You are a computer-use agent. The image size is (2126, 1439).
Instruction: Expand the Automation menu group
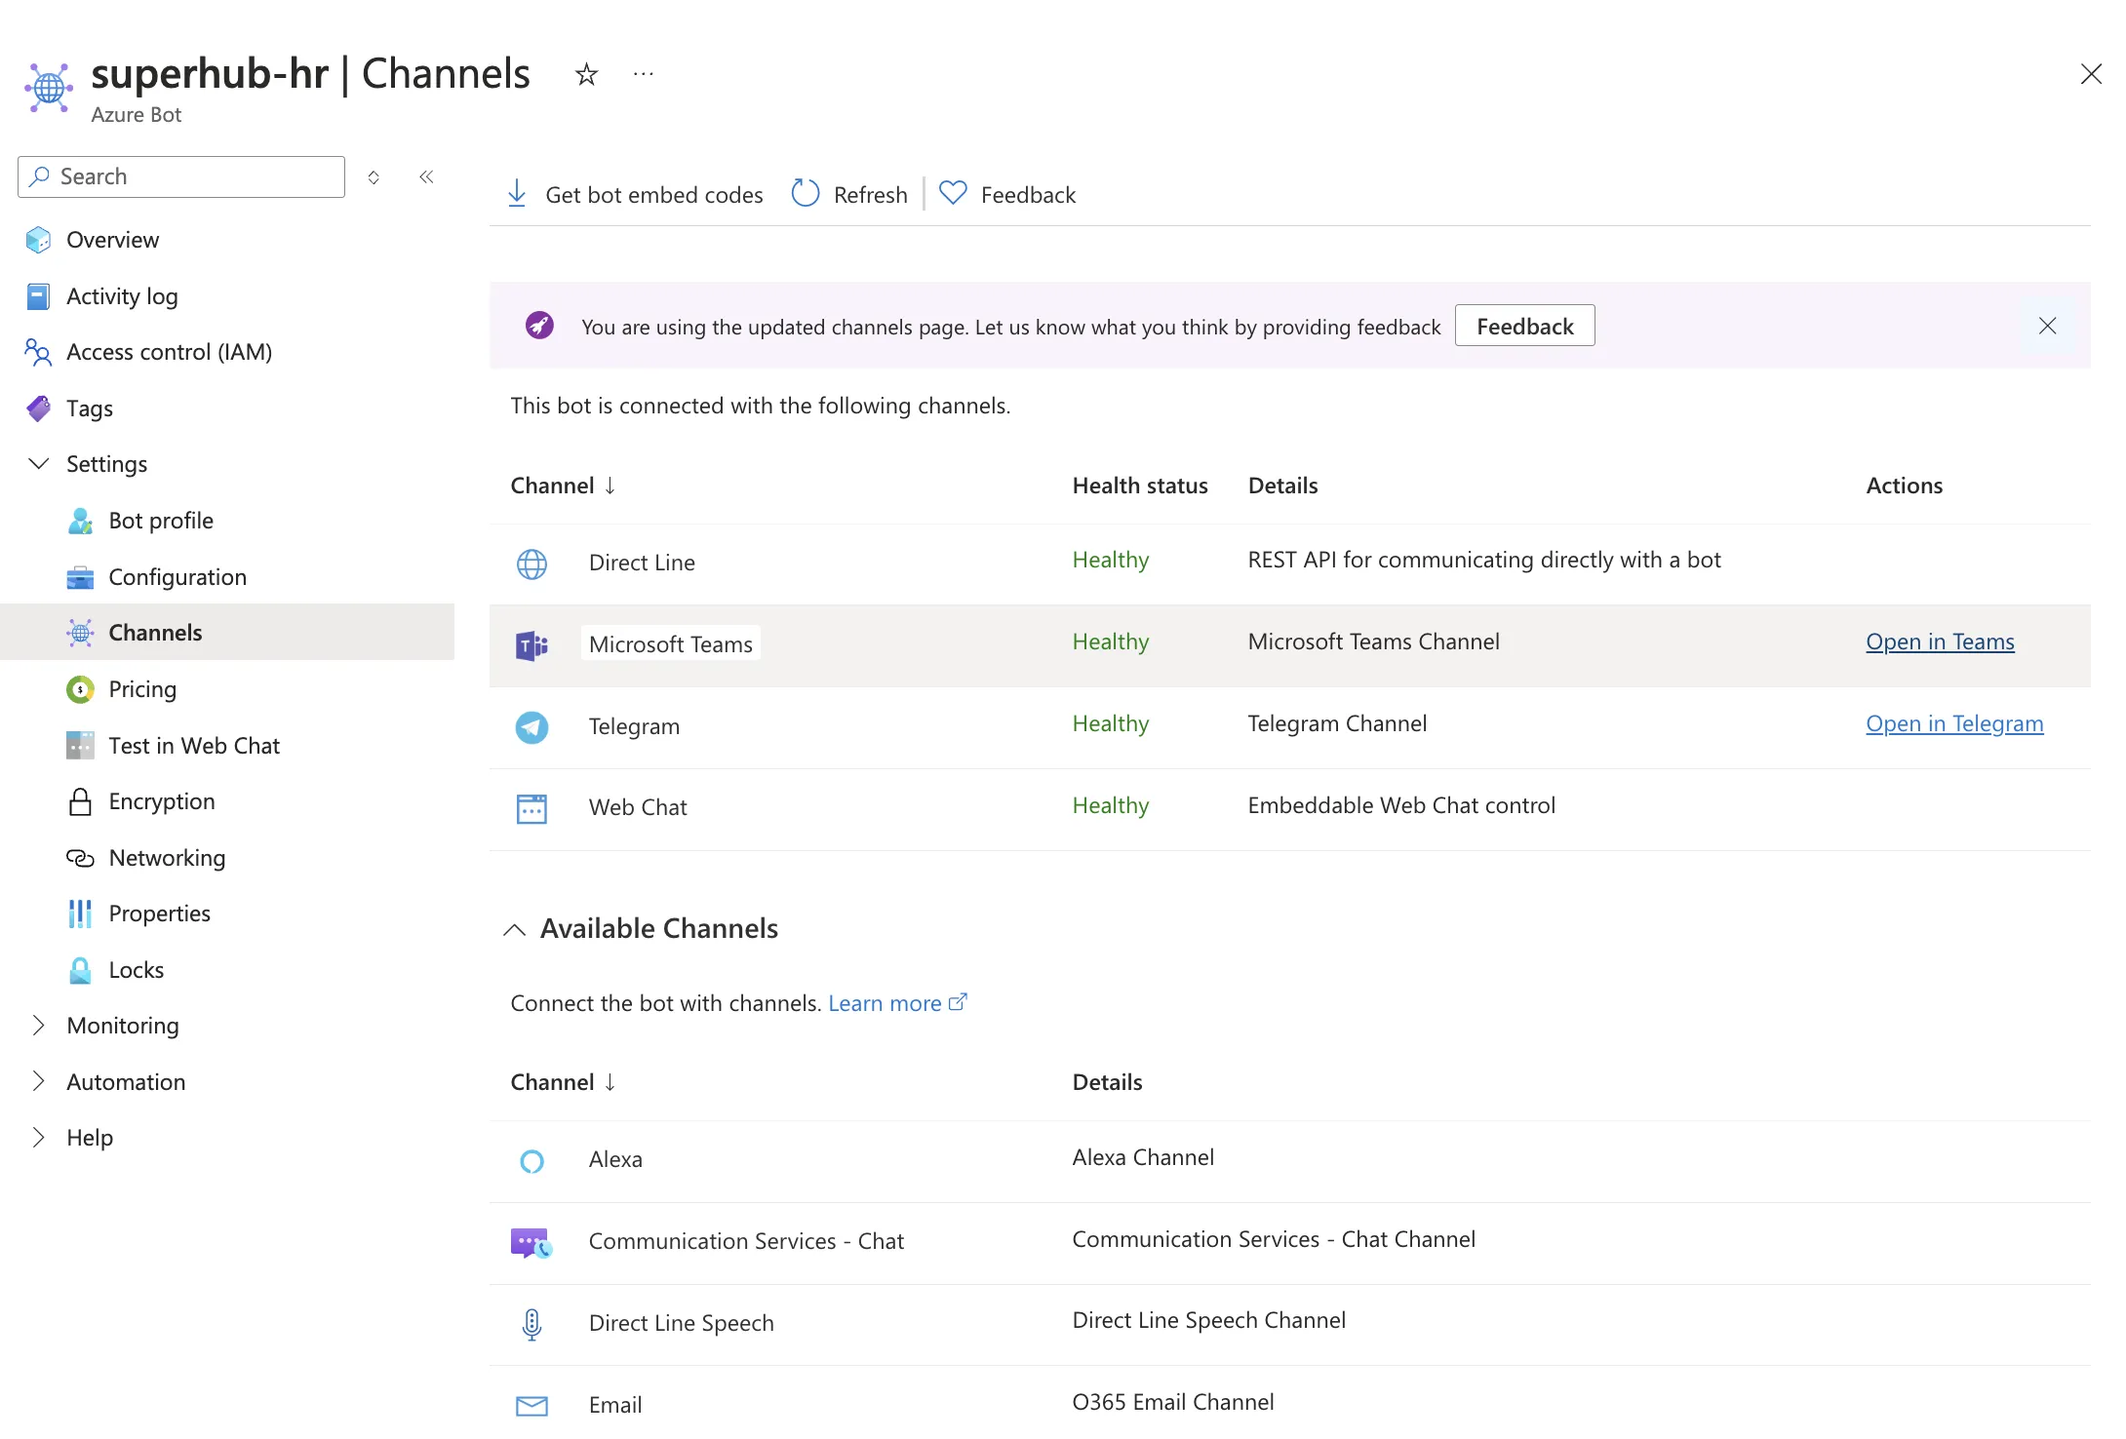39,1081
